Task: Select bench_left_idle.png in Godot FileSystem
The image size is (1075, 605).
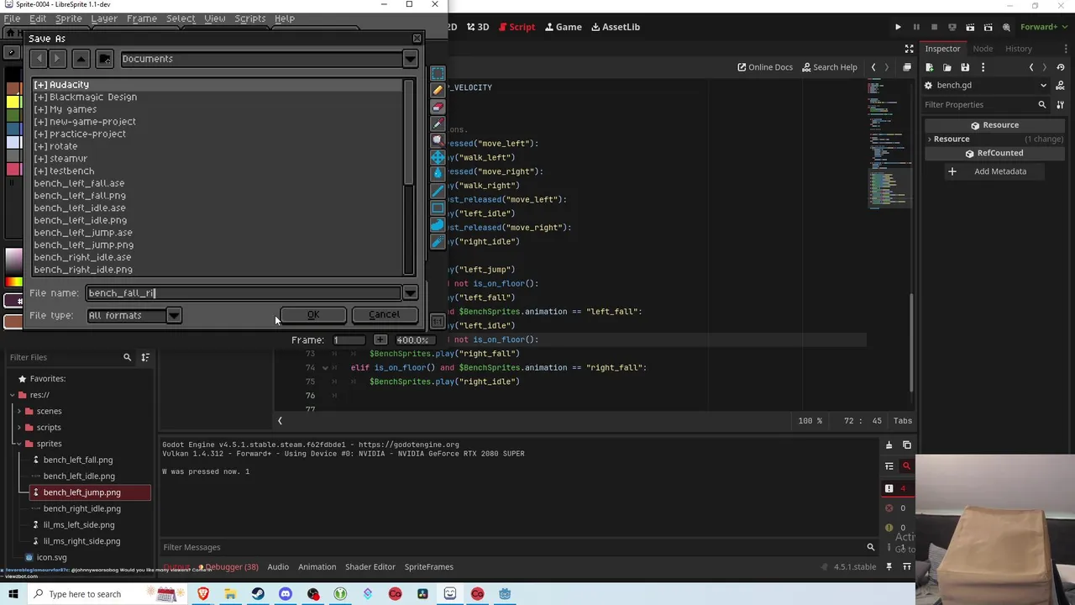Action: pyautogui.click(x=79, y=476)
